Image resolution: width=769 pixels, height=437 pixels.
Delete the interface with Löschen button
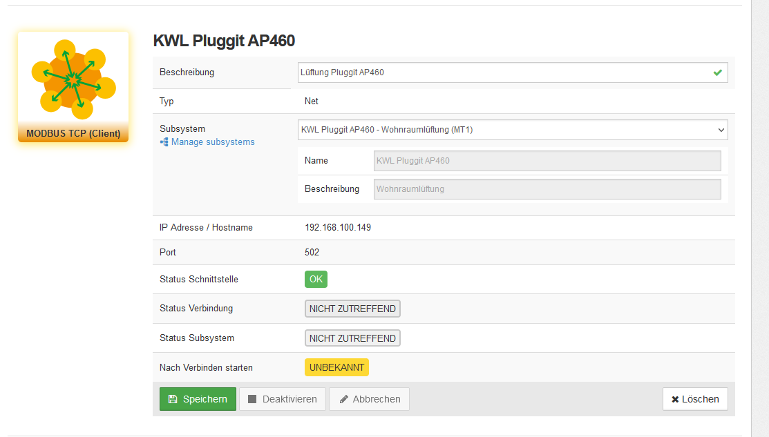coord(695,399)
